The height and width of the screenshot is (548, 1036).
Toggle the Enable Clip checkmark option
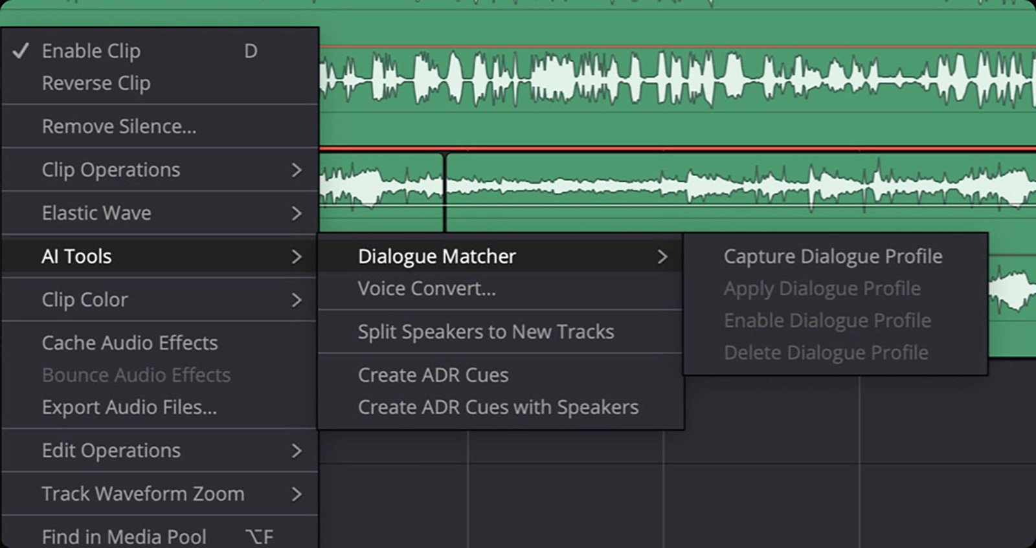(x=91, y=51)
